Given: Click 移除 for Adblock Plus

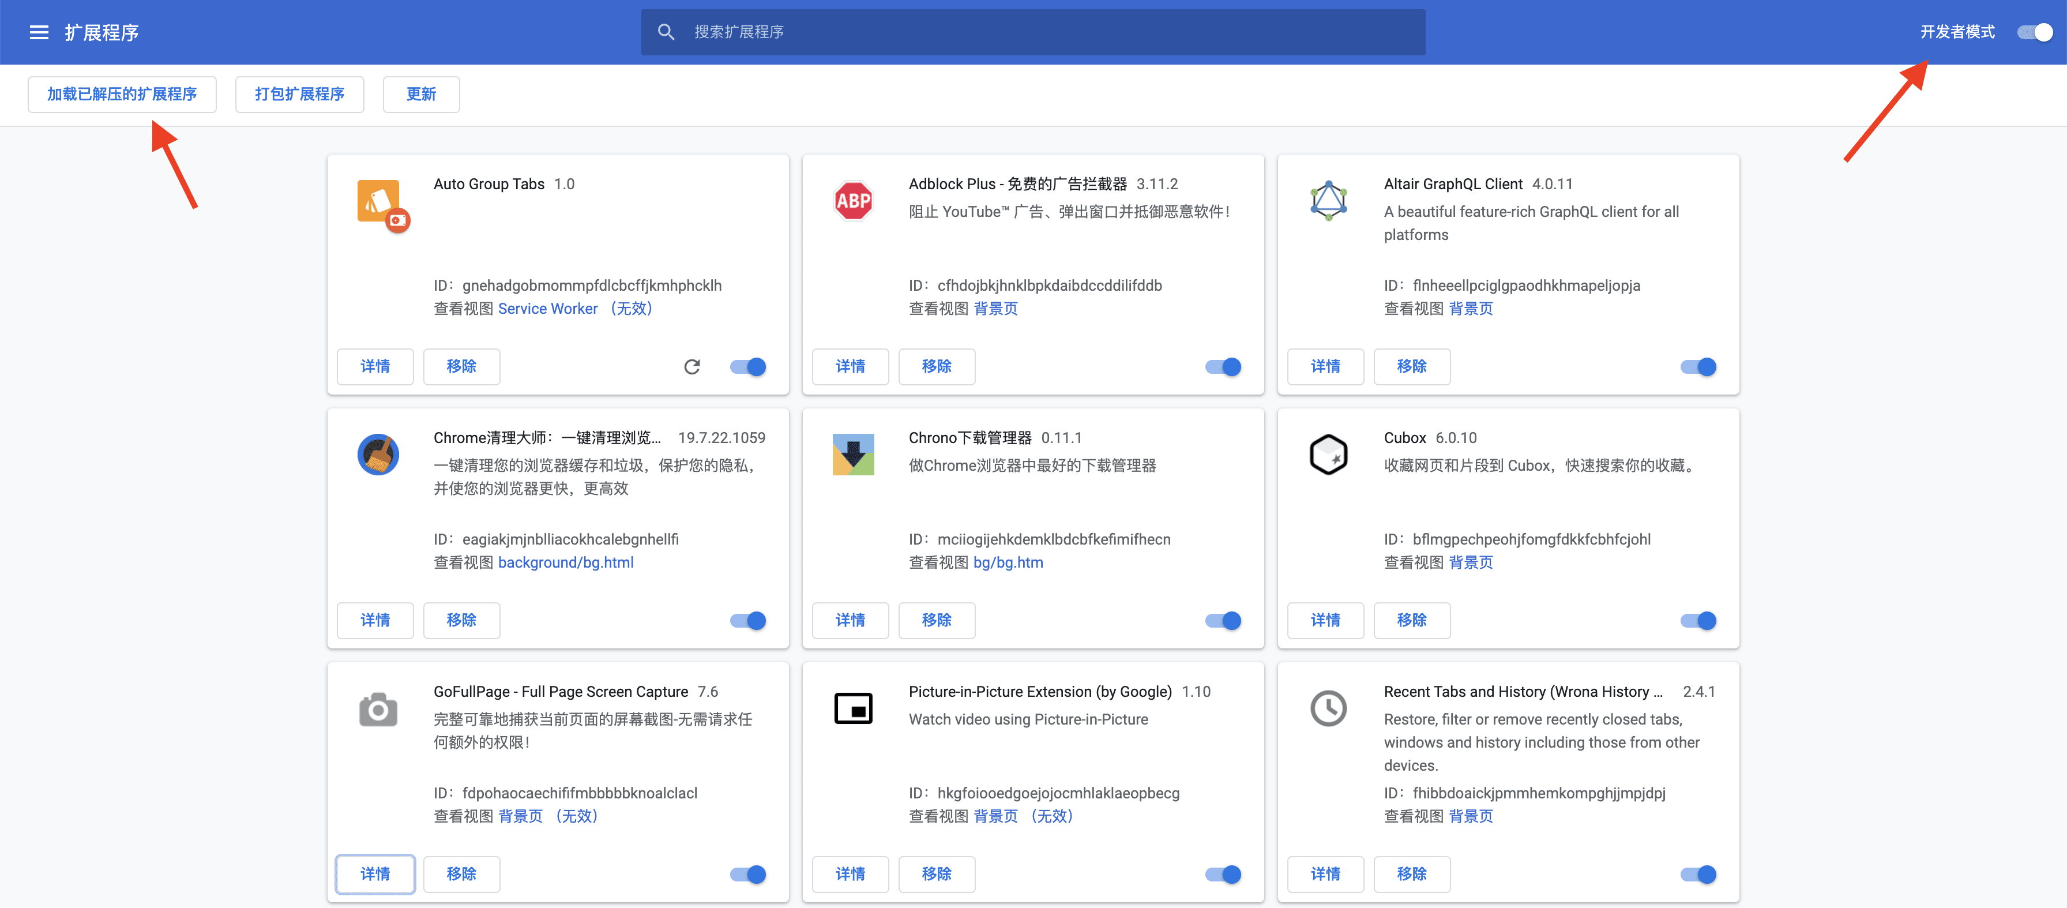Looking at the screenshot, I should (x=937, y=367).
